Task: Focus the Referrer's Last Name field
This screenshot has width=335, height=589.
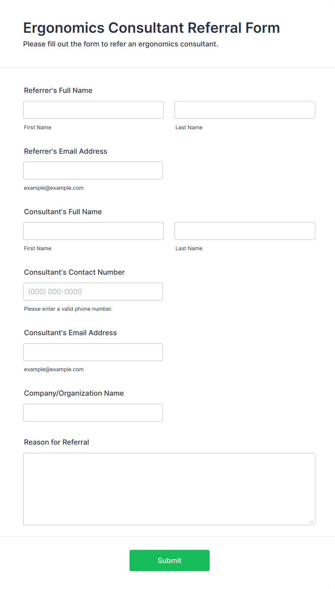Action: coord(245,110)
